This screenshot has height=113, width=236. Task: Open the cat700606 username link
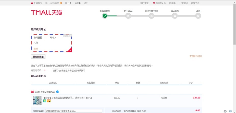(x=54, y=3)
